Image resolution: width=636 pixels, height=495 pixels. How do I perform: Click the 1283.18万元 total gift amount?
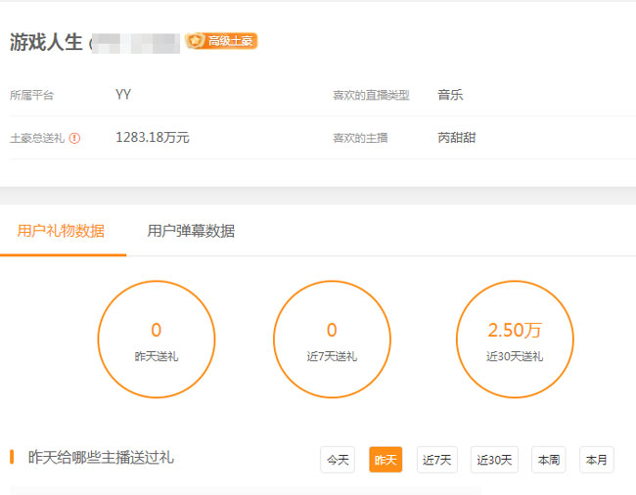pyautogui.click(x=153, y=138)
